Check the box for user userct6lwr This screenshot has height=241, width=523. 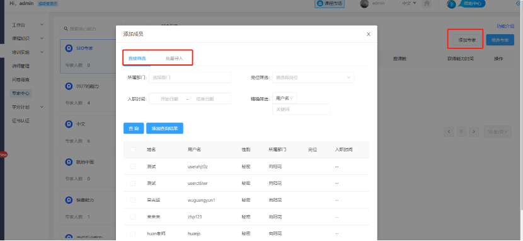pyautogui.click(x=133, y=183)
